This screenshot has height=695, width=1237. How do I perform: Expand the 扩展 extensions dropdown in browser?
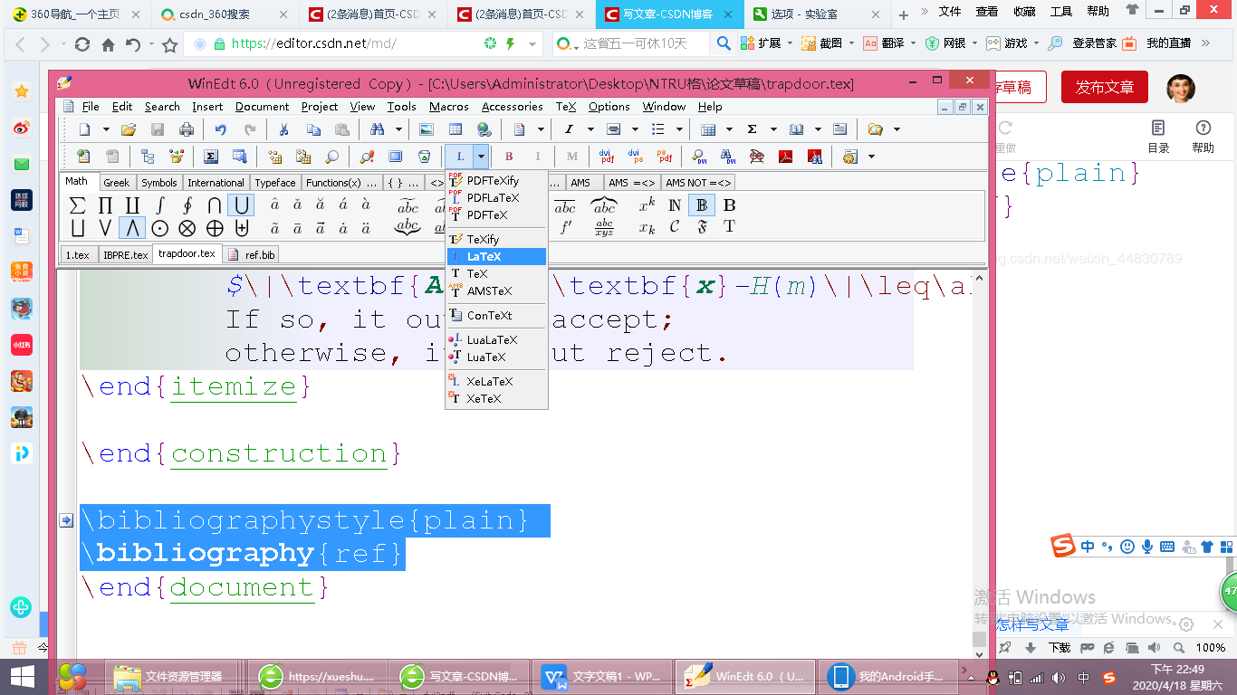[x=790, y=43]
